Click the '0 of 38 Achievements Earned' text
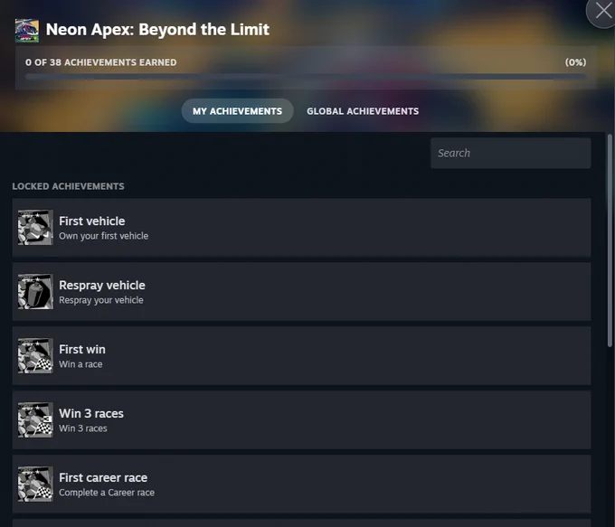 pyautogui.click(x=100, y=62)
